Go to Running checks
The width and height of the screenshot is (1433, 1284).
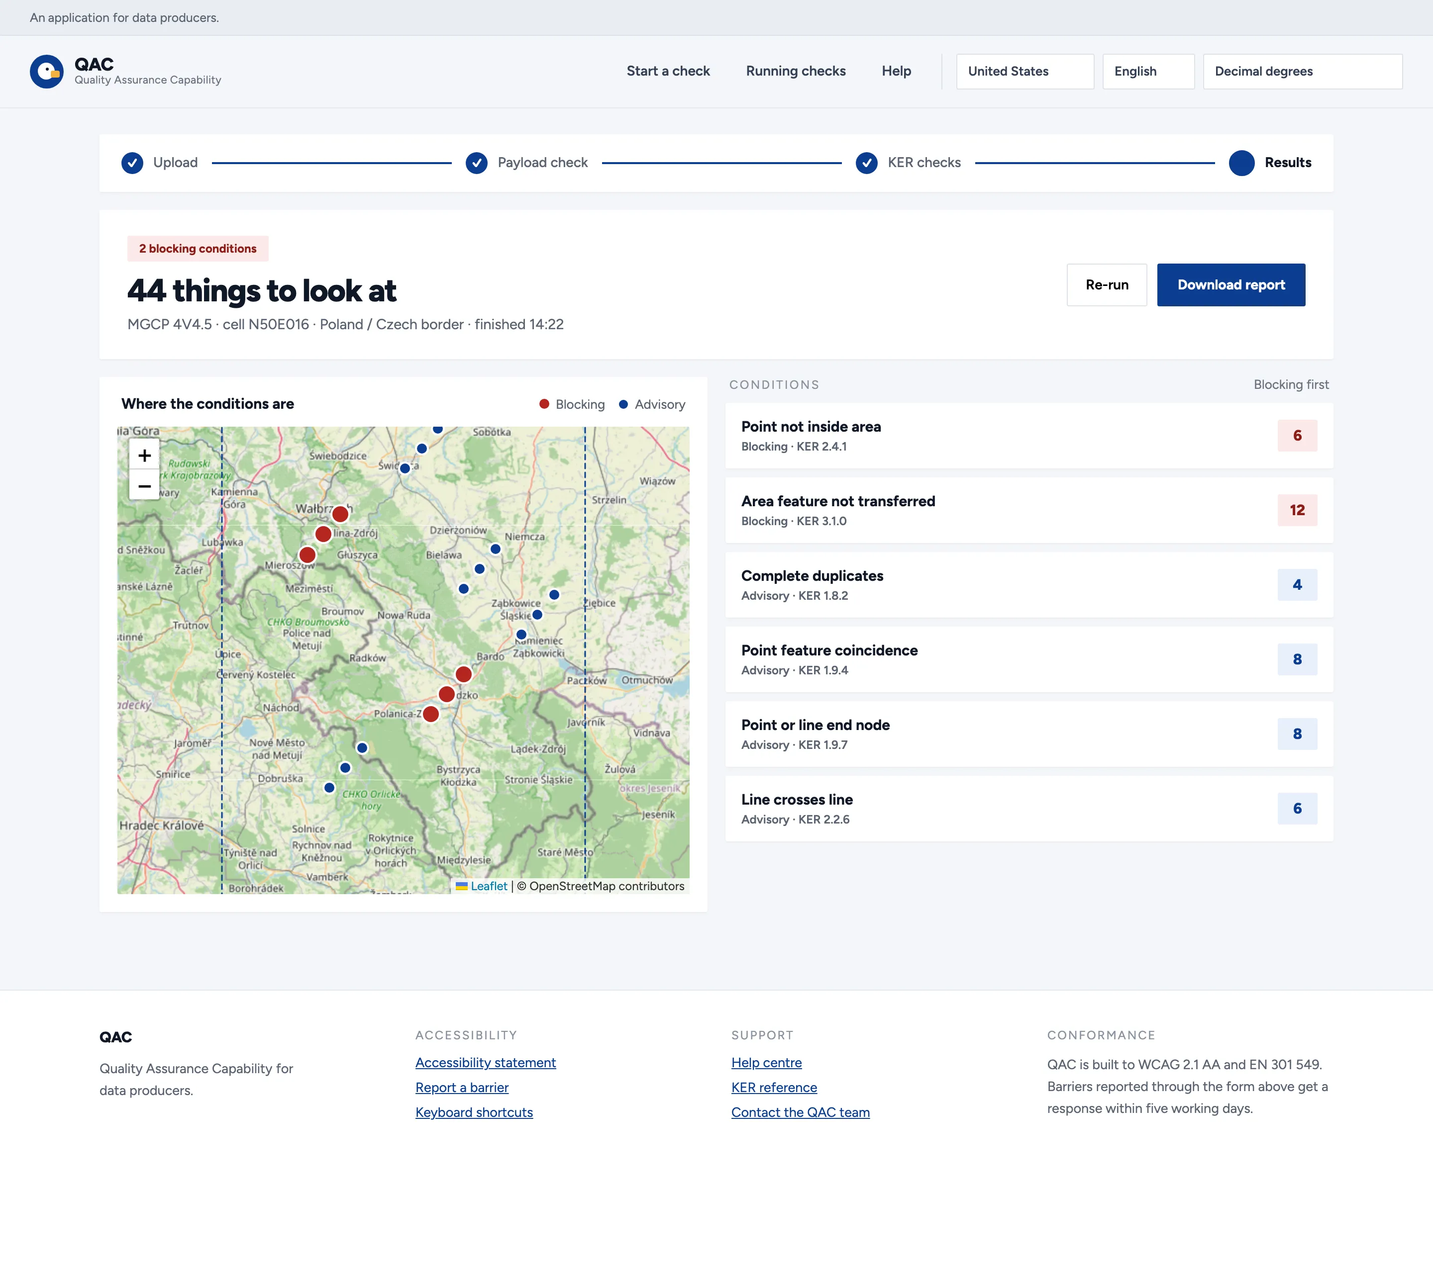tap(796, 71)
